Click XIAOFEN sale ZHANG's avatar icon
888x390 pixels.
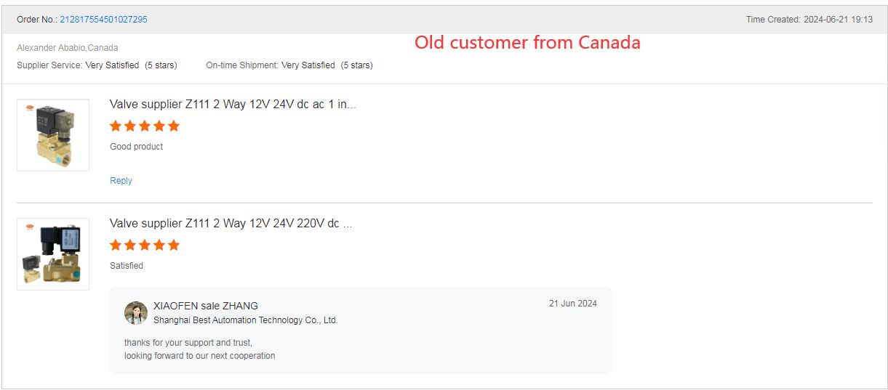[136, 313]
